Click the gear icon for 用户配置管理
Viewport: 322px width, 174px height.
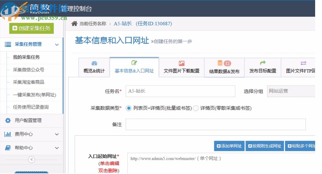tap(8, 120)
